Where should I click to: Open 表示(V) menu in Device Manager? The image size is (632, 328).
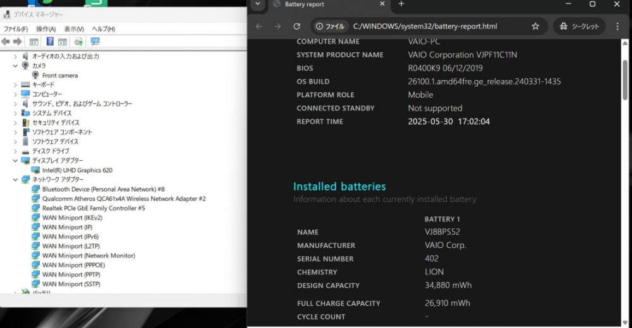(74, 29)
